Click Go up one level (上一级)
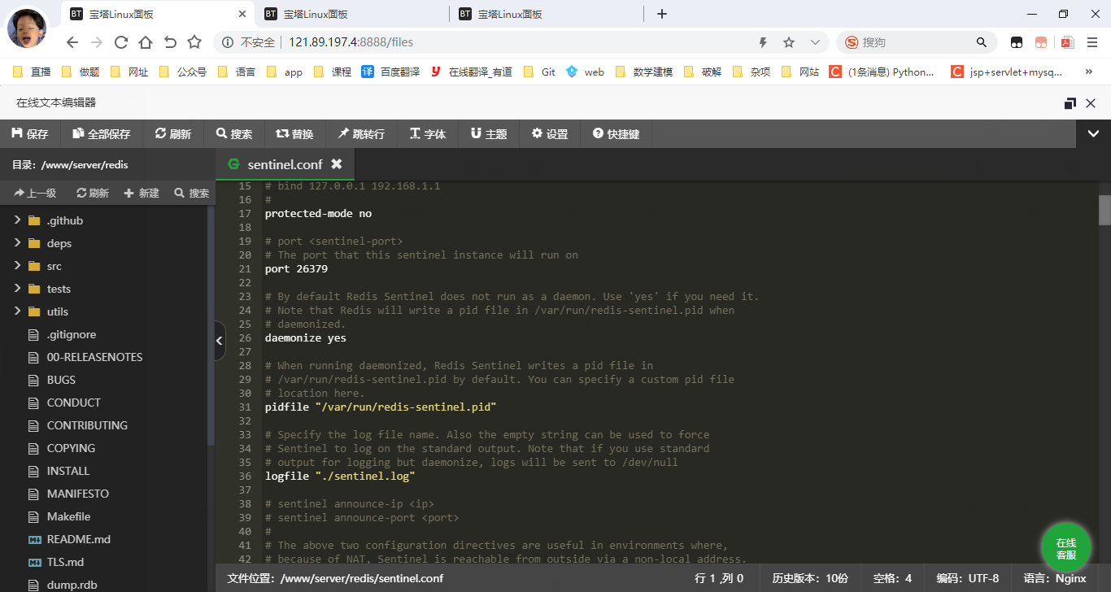 pos(35,194)
